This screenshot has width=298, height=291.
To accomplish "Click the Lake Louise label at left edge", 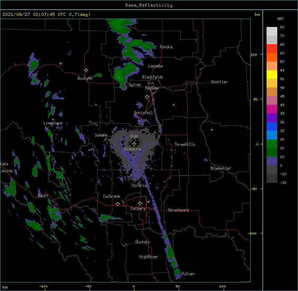I will pos(6,167).
